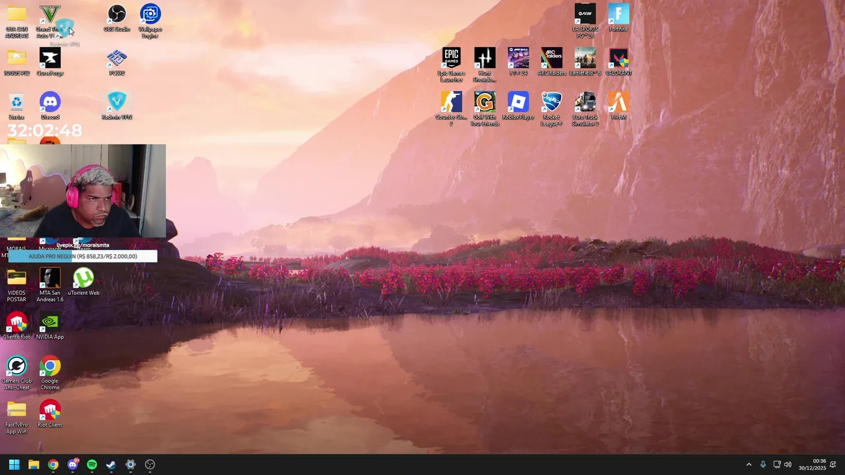845x475 pixels.
Task: Open the Windows Start menu
Action: click(14, 464)
